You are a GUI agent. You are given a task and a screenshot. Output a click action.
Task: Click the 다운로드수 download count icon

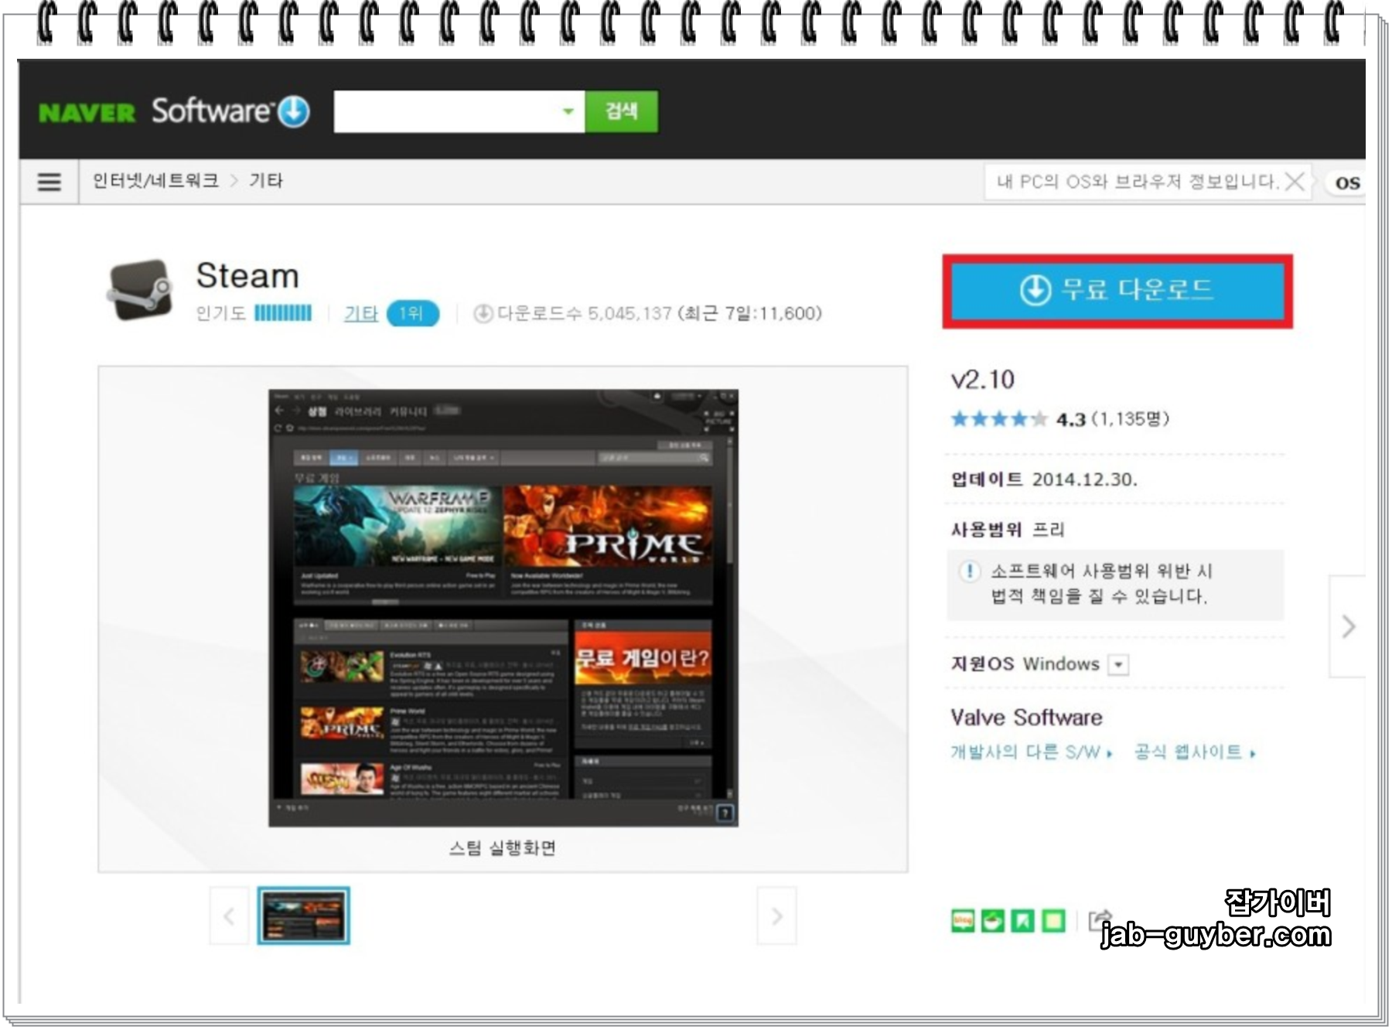[x=483, y=313]
